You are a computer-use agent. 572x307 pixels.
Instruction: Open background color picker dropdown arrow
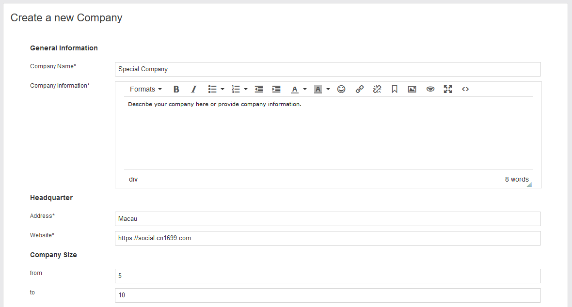tap(328, 89)
